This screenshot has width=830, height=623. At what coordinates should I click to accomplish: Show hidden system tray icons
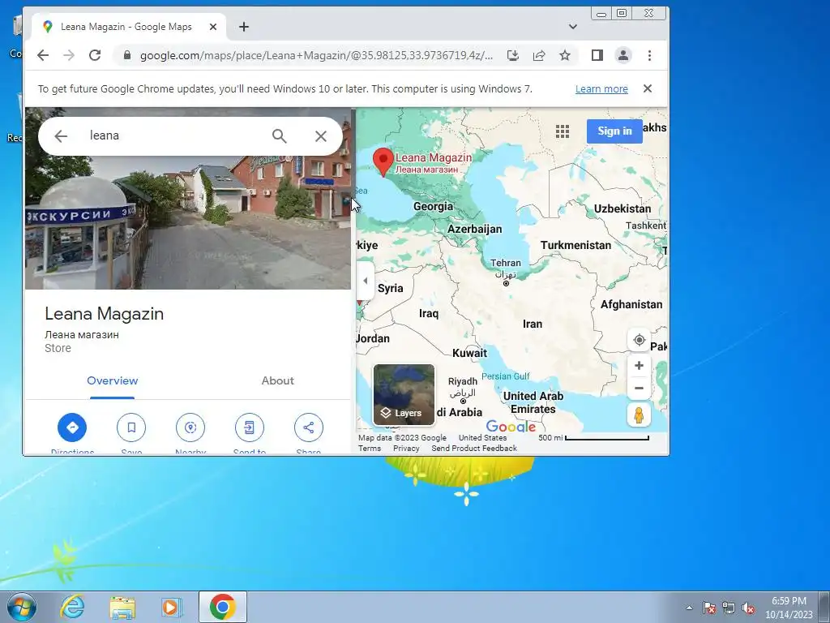pos(689,608)
